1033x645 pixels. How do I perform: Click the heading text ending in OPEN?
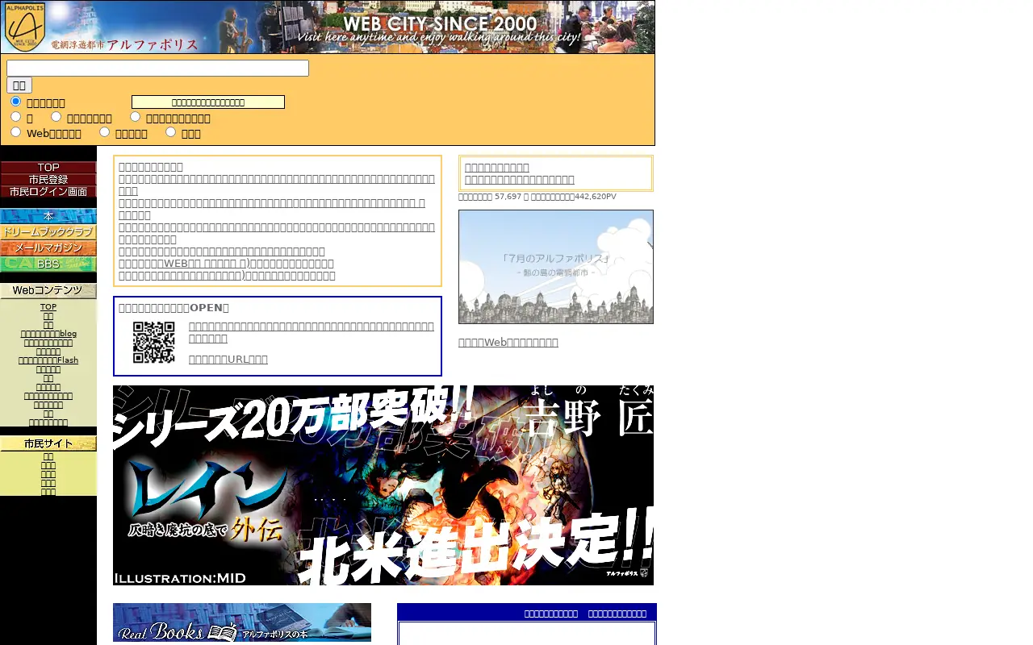(x=174, y=308)
